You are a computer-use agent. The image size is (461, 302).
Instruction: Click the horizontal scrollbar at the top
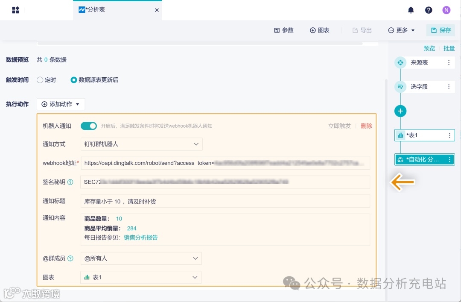click(x=200, y=44)
